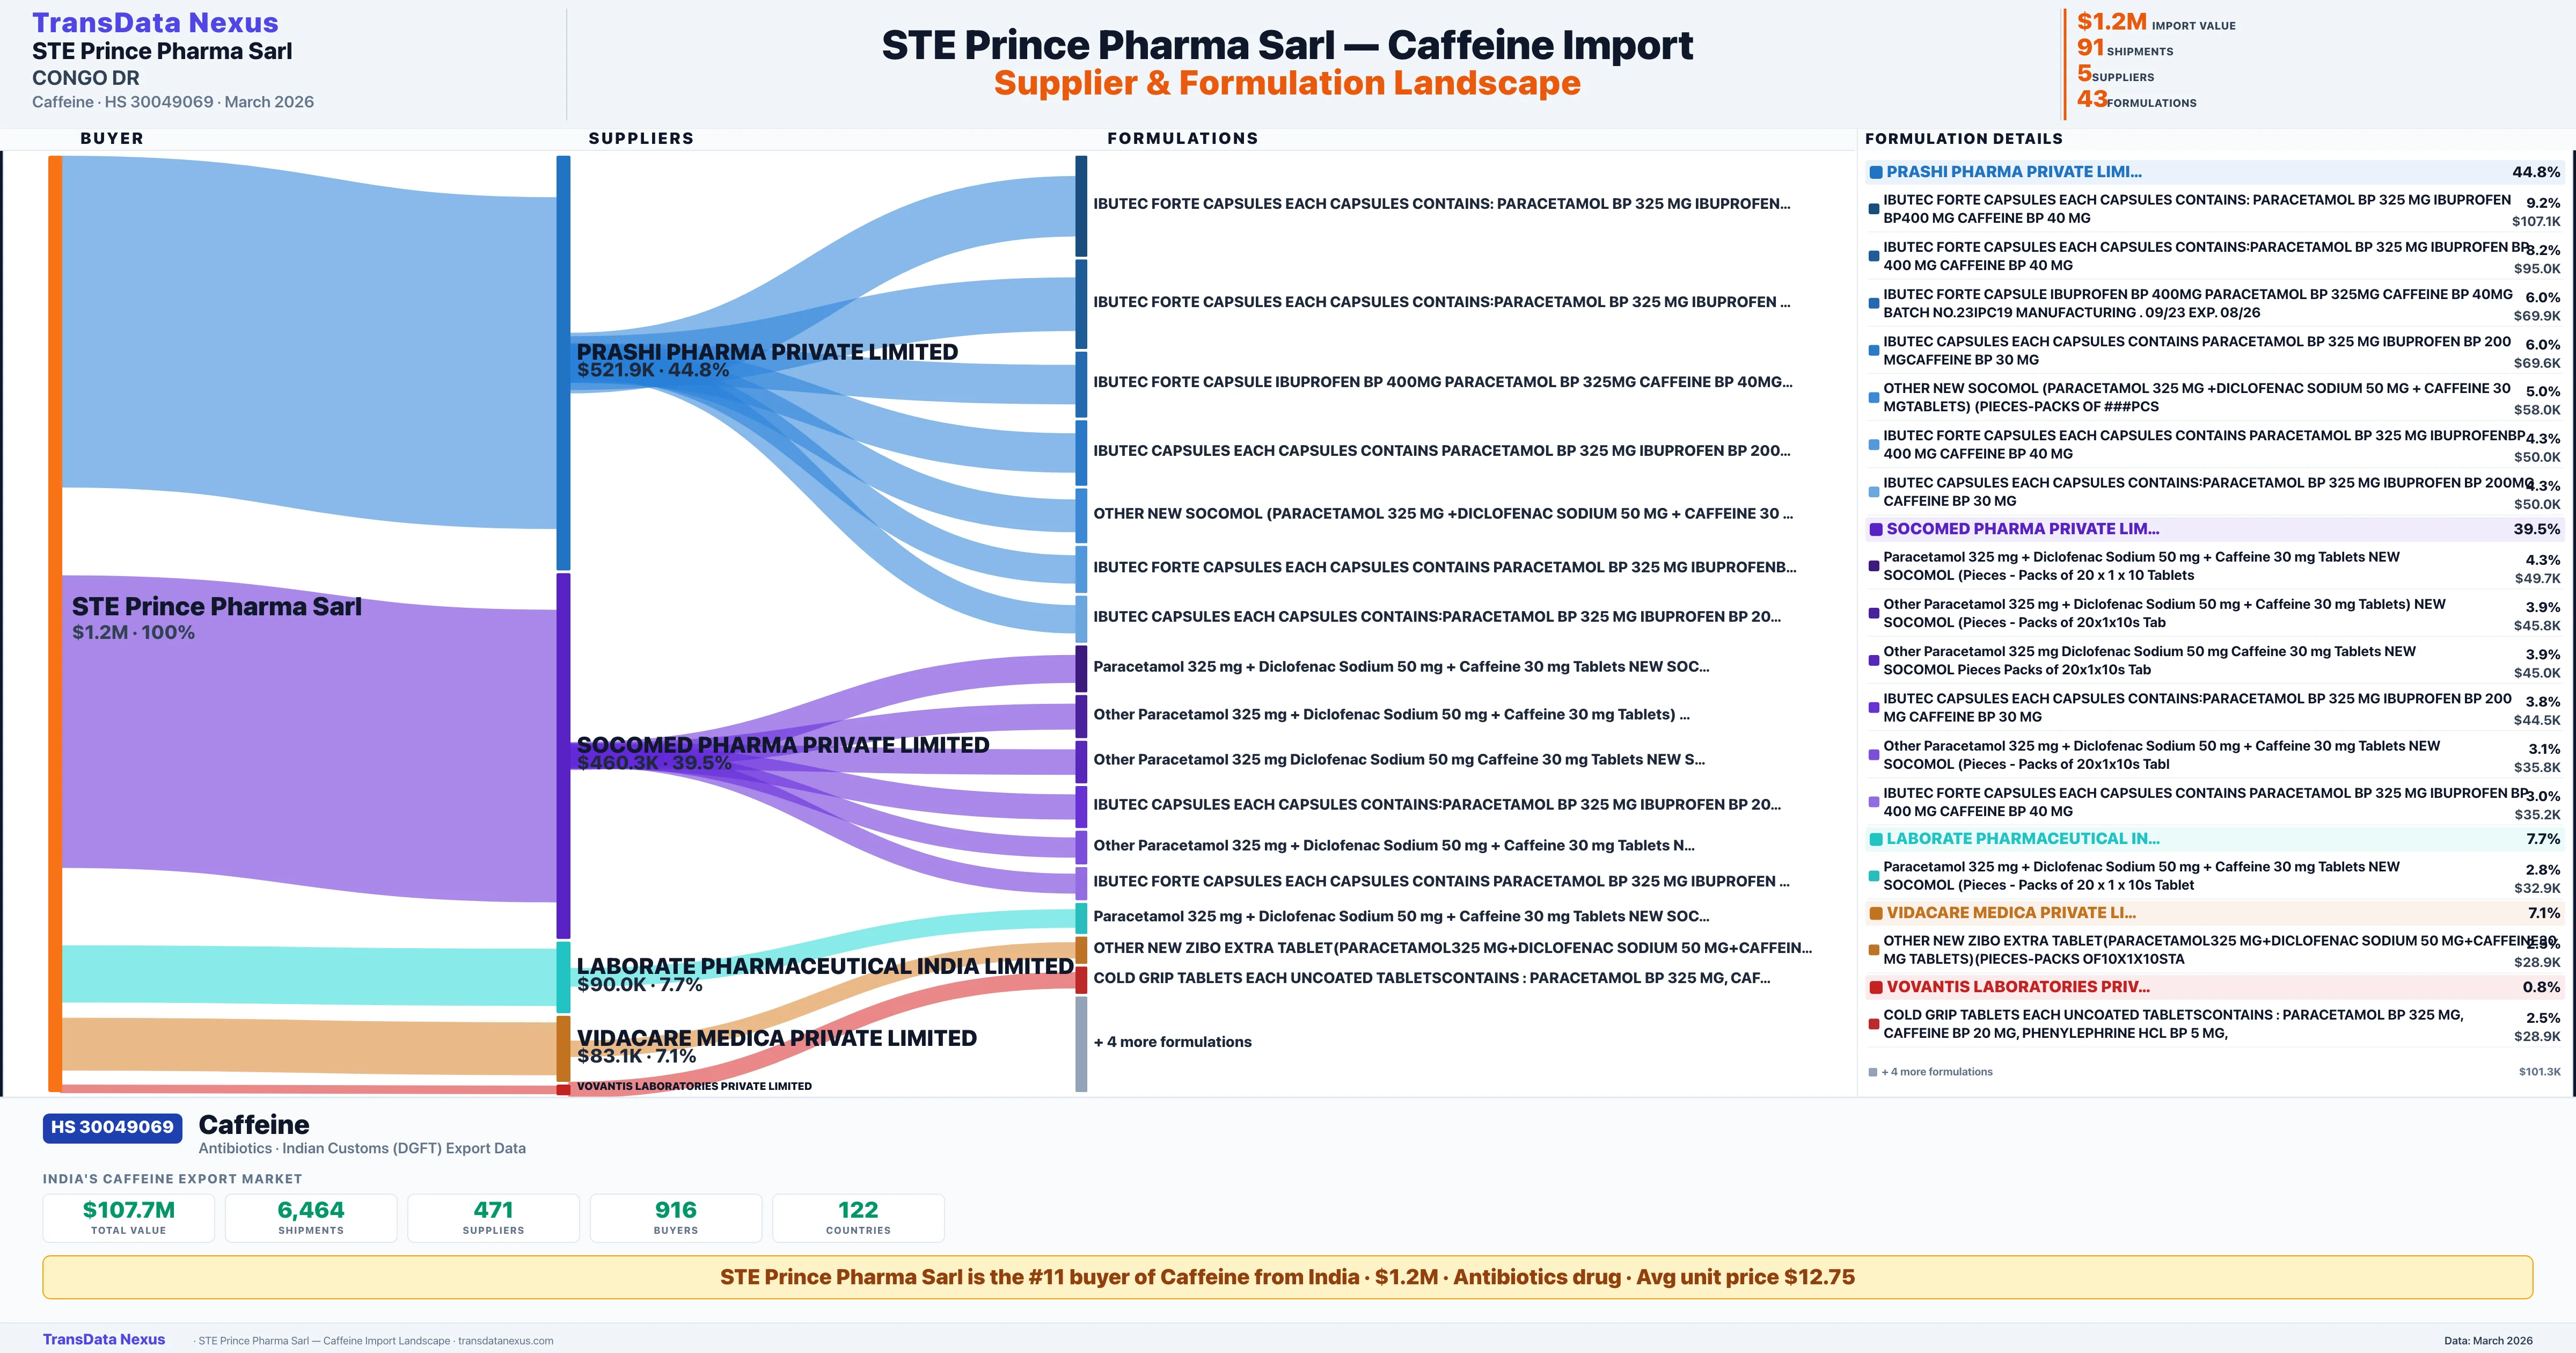Click the yellow #11 buyer summary banner
The width and height of the screenshot is (2576, 1353).
[x=1287, y=1277]
